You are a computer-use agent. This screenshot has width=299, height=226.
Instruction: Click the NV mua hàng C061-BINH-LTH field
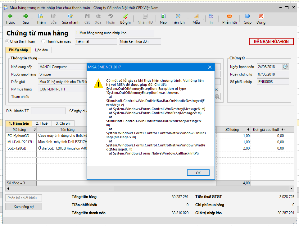(x=62, y=89)
